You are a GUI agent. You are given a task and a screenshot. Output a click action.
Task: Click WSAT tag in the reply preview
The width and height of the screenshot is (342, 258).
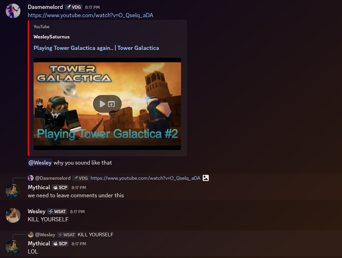66,235
